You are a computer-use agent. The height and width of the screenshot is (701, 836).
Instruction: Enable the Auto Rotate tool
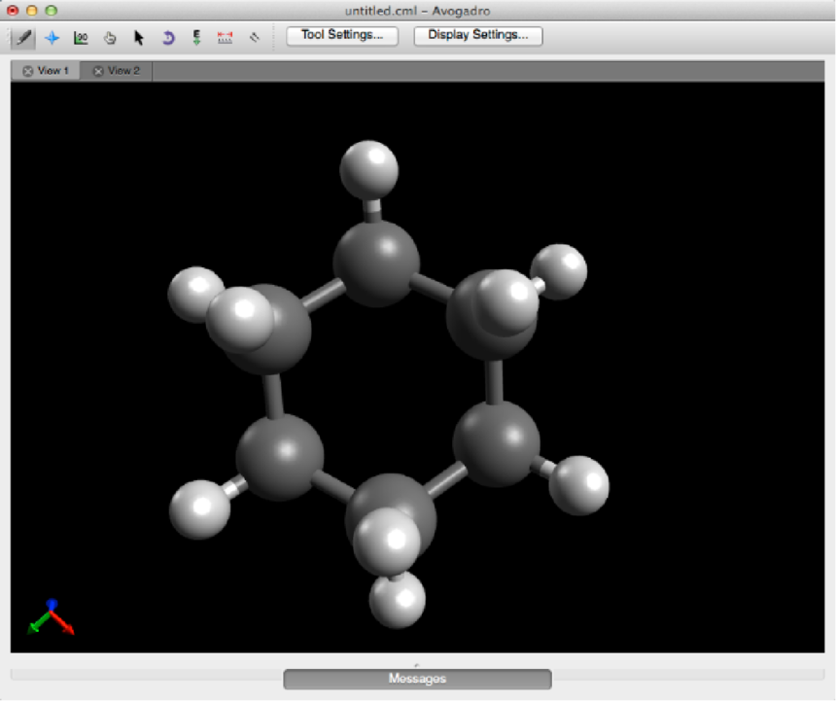click(x=167, y=38)
